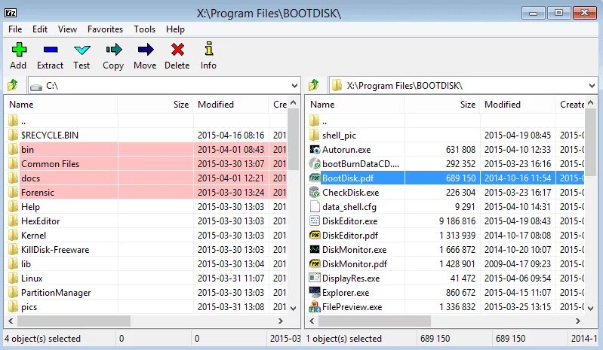Open the Help menu
The image size is (603, 350).
pyautogui.click(x=175, y=29)
